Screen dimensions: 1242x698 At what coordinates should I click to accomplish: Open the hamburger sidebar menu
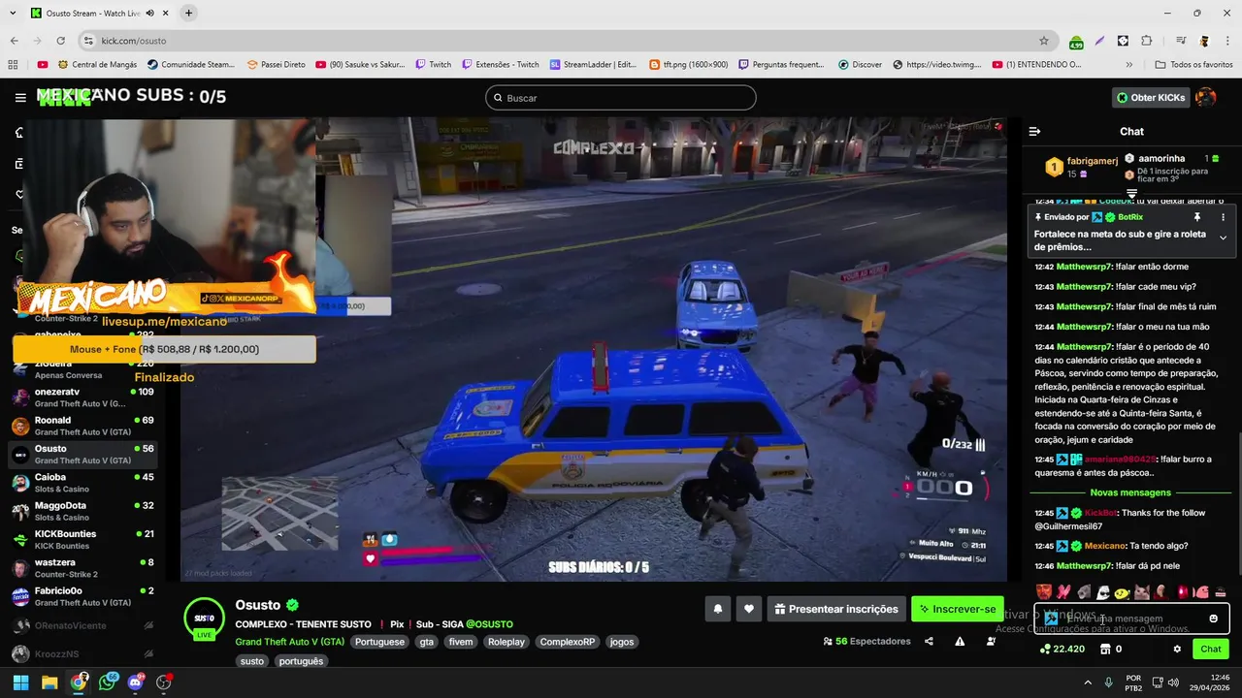(x=20, y=98)
